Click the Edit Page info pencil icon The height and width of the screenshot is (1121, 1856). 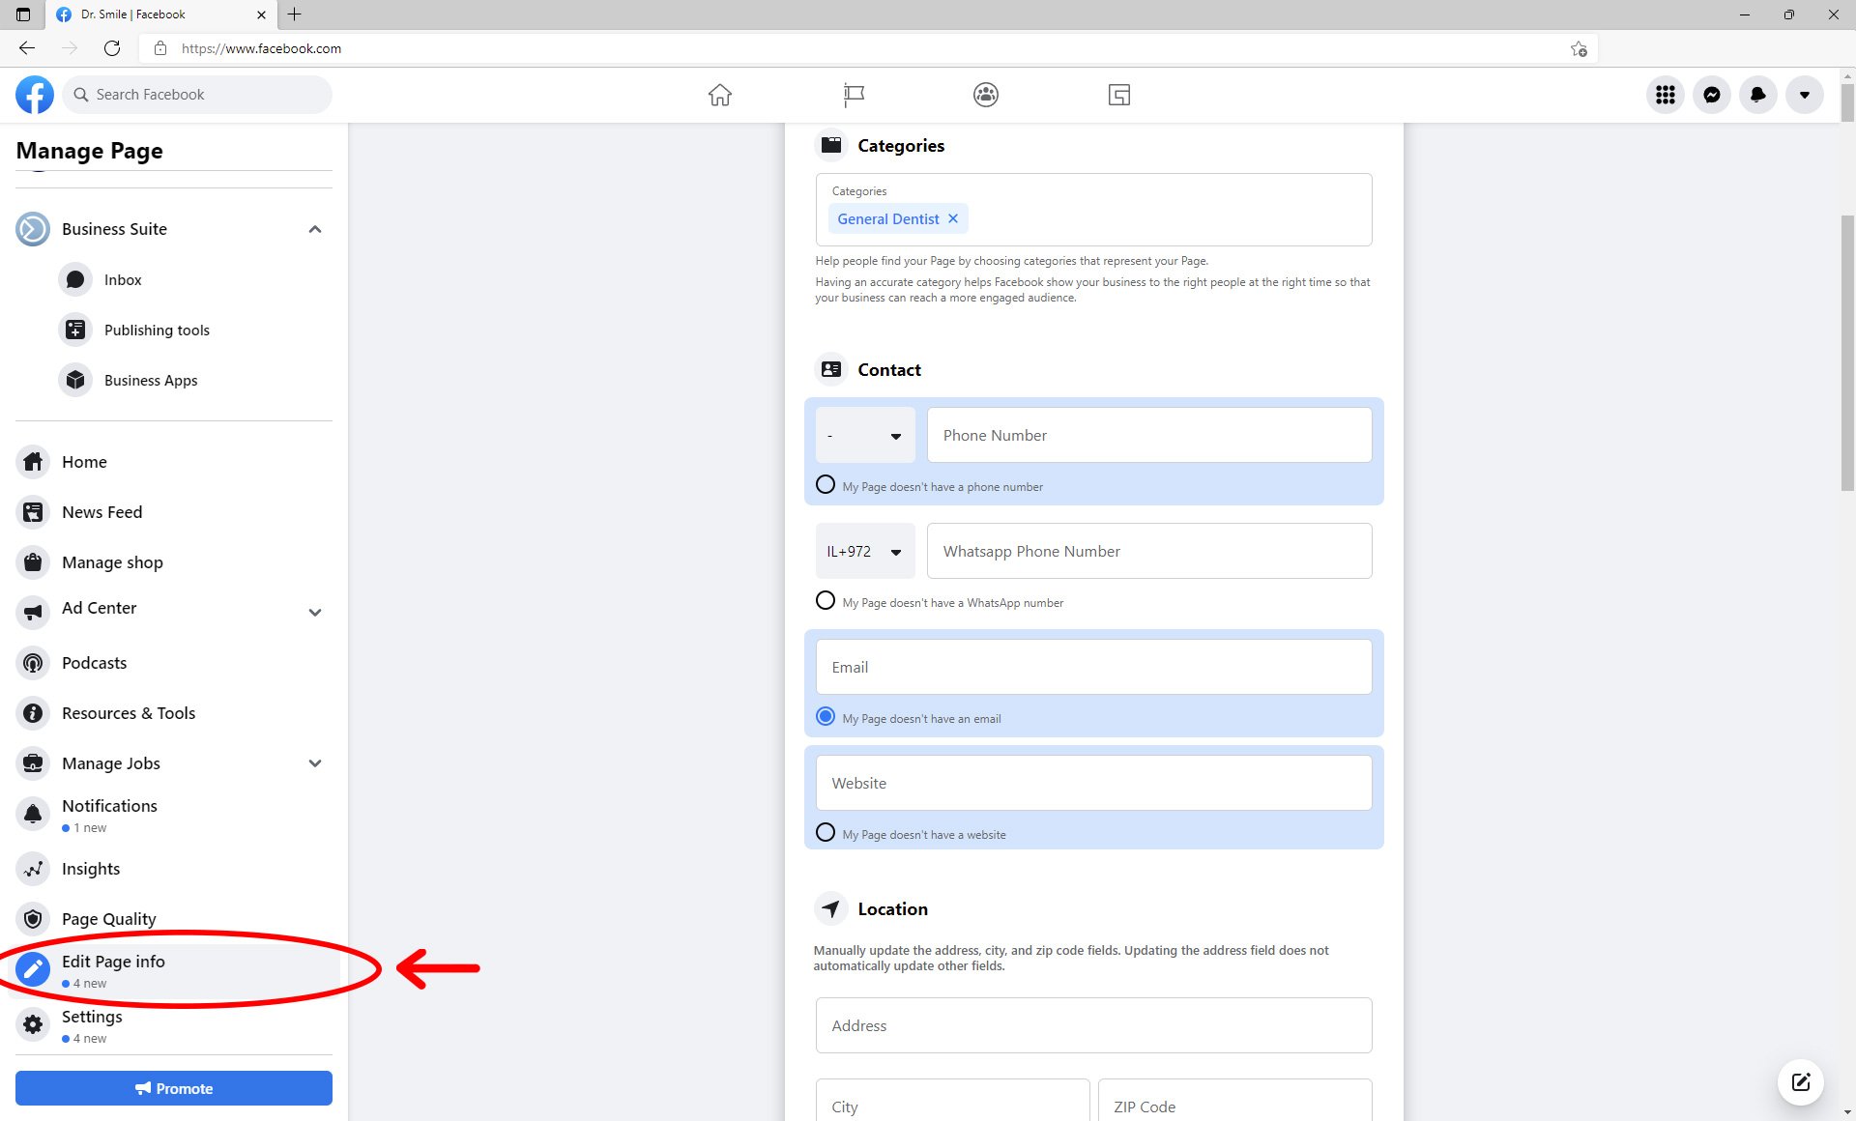(x=33, y=969)
